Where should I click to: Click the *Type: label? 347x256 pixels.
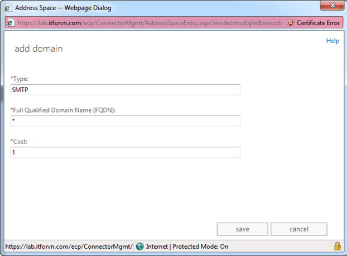(x=20, y=79)
